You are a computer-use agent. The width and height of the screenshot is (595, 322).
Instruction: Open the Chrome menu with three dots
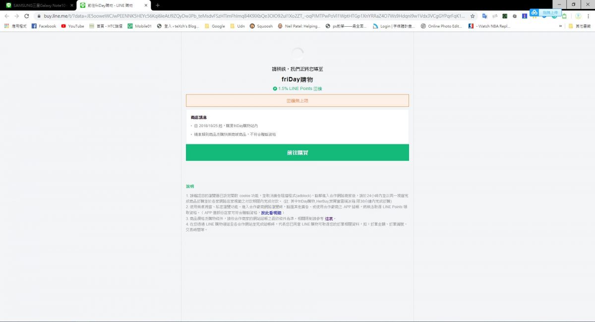[x=589, y=16]
